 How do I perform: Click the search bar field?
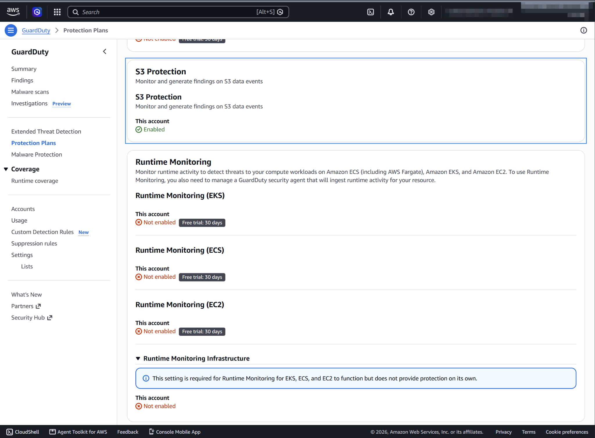178,12
